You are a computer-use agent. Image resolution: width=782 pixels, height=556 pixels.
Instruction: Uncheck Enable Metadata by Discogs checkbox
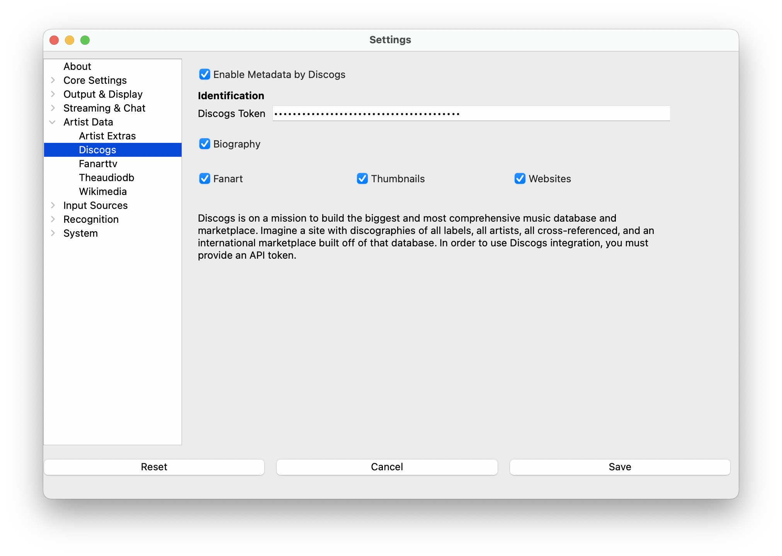point(205,74)
